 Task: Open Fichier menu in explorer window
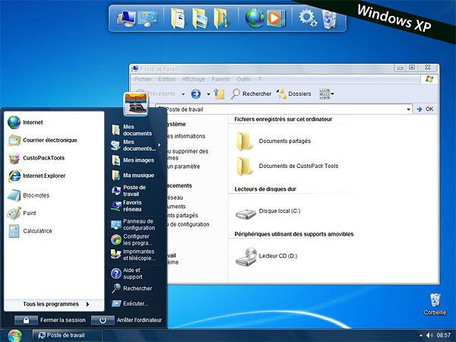143,79
